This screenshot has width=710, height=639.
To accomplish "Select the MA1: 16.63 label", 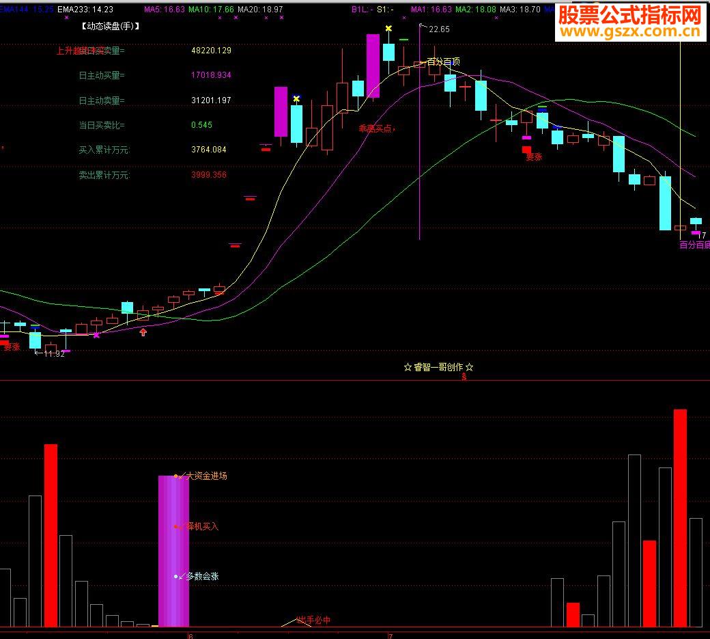I will (431, 10).
